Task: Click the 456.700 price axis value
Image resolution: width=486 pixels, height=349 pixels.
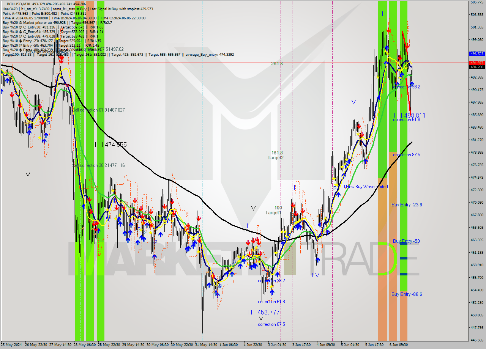Action: [x=477, y=278]
